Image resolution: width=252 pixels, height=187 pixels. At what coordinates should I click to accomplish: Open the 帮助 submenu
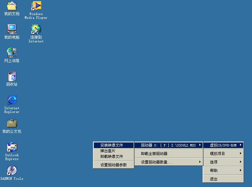[223, 170]
